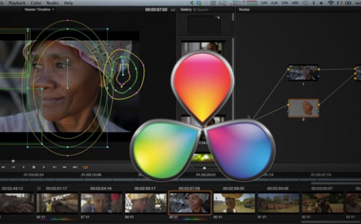The height and width of the screenshot is (224, 361).
Task: Click the Wi-Fi menu bar icon
Action: click(331, 3)
